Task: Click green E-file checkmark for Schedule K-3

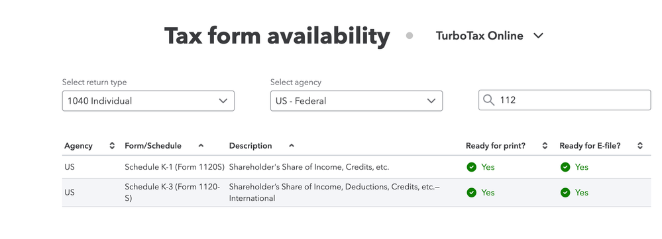Action: [565, 192]
